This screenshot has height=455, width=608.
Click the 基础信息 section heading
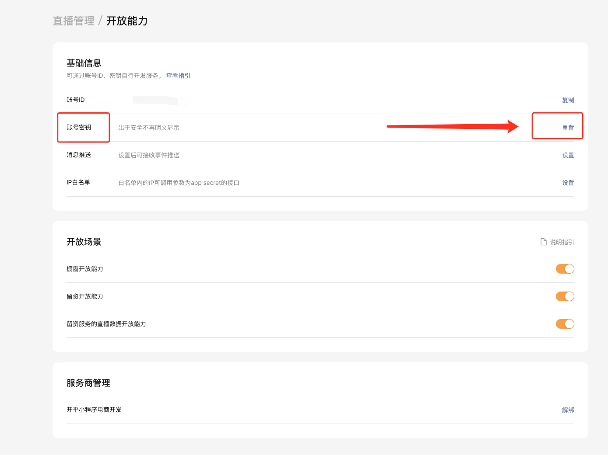[84, 63]
